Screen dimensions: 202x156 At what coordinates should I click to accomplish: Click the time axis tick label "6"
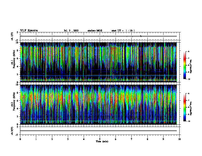(x=116, y=139)
